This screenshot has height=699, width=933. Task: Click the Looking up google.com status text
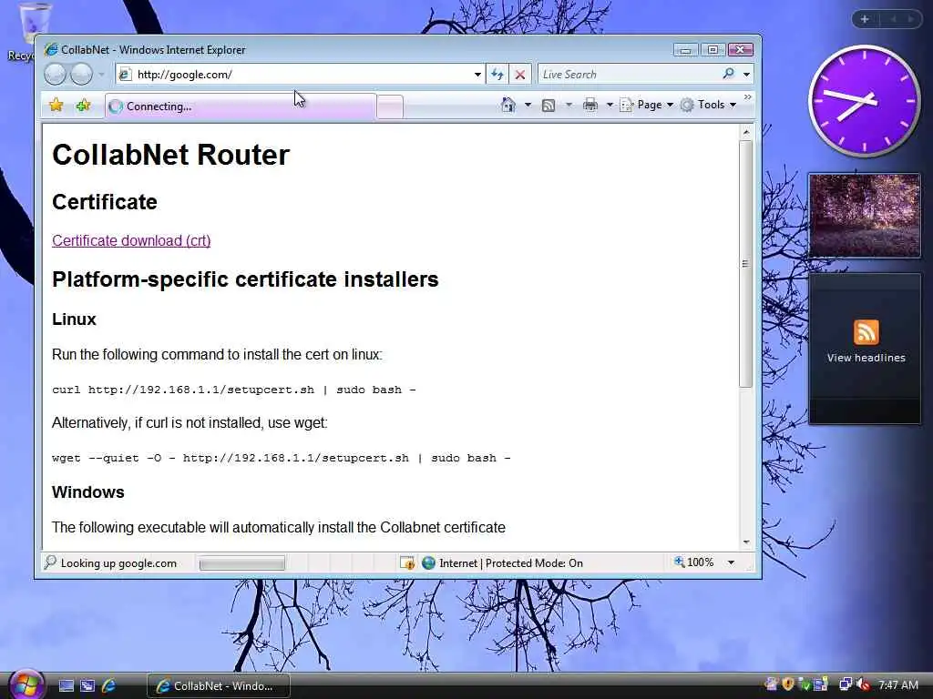[118, 563]
